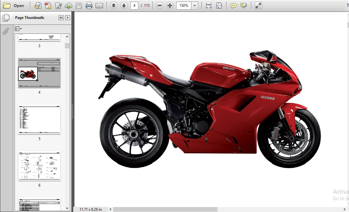Click the navigation pane divider grip
The image size is (349, 212).
72,112
